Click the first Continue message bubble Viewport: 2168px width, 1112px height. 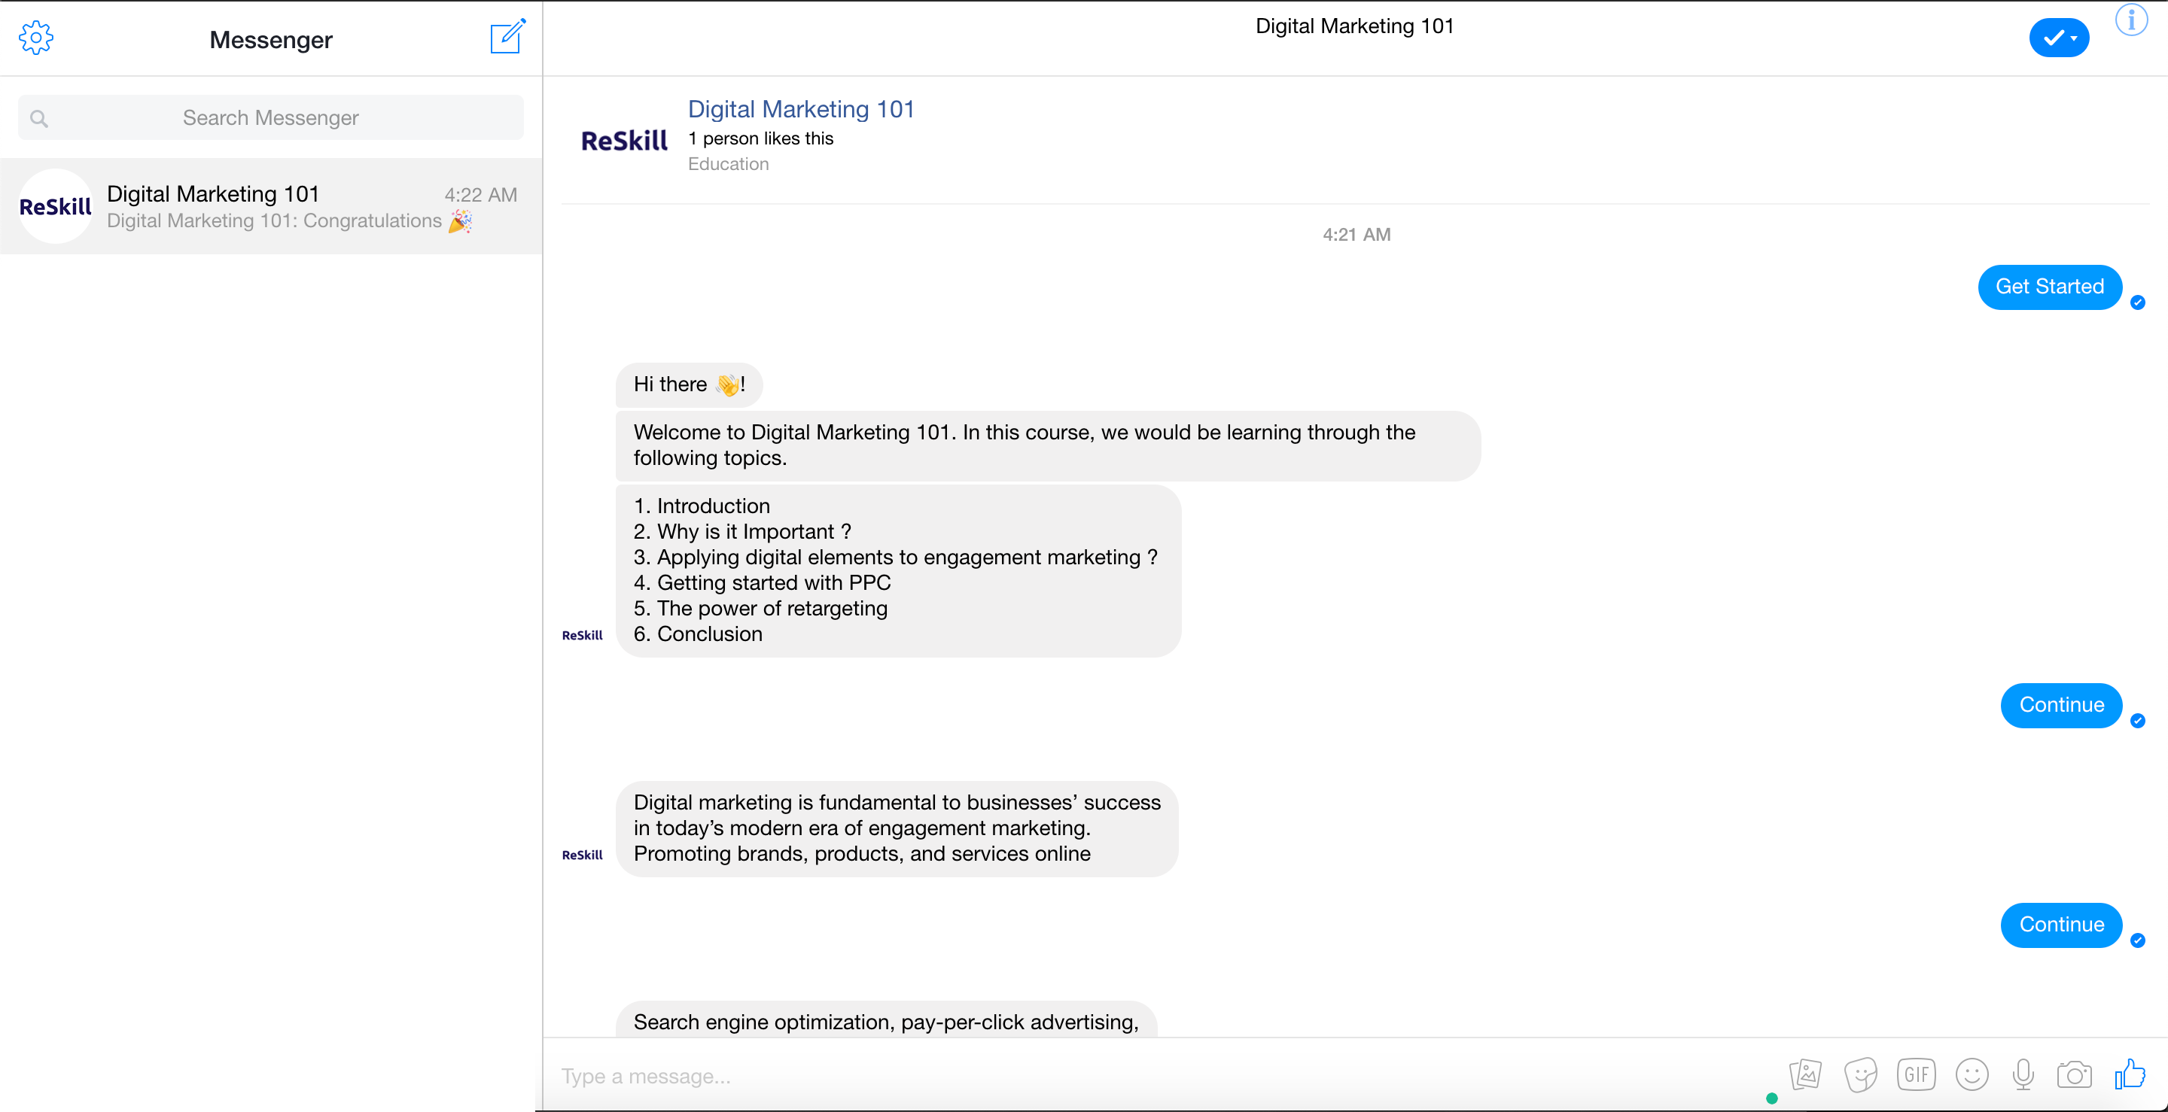(2060, 705)
